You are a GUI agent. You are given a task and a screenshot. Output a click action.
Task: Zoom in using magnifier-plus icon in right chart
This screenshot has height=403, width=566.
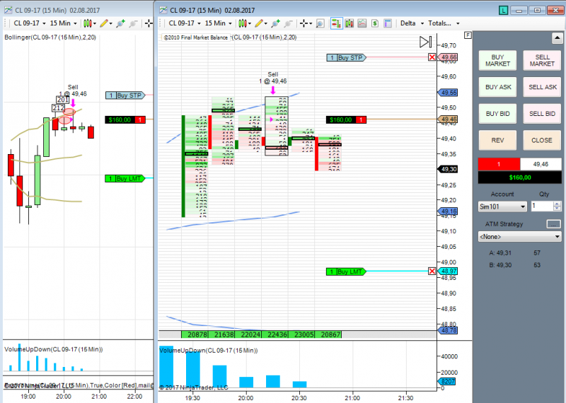275,23
